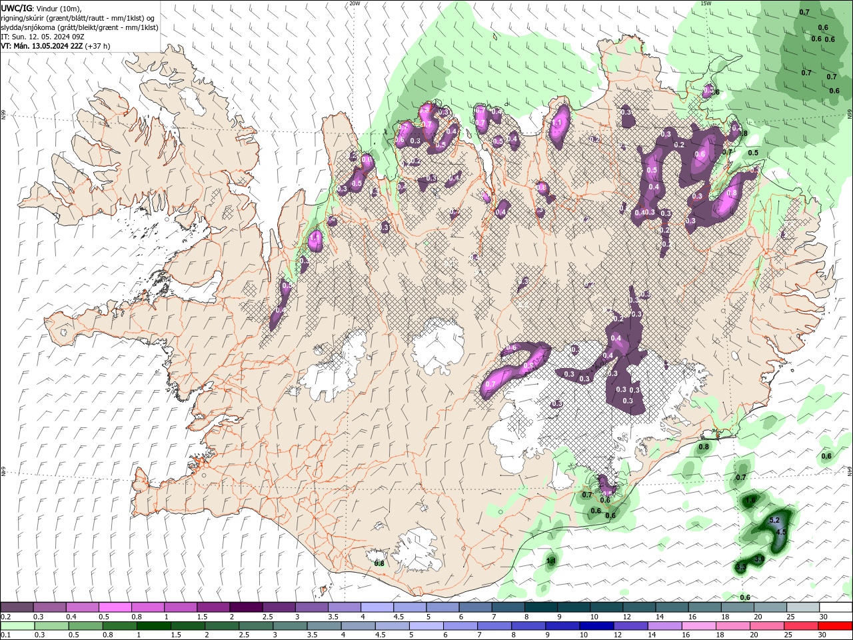The image size is (853, 640).
Task: Click the red-pink 25 mm rain legend swatch
Action: 802,626
